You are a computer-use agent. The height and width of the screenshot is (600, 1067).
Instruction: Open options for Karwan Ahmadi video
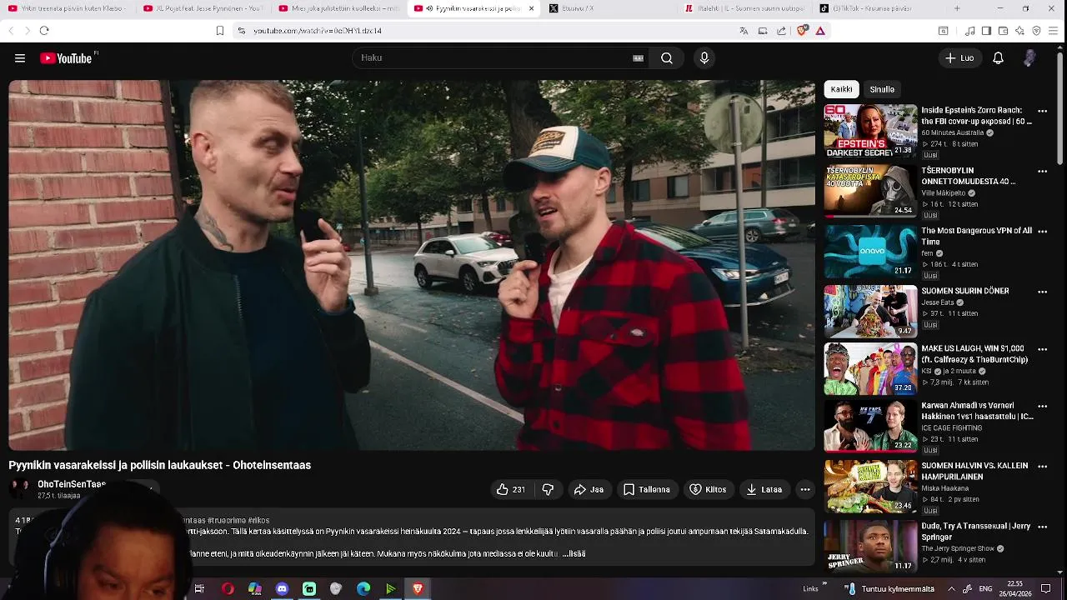[x=1042, y=407]
